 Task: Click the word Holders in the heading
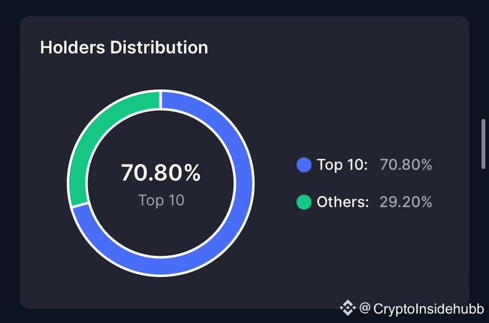[x=73, y=48]
